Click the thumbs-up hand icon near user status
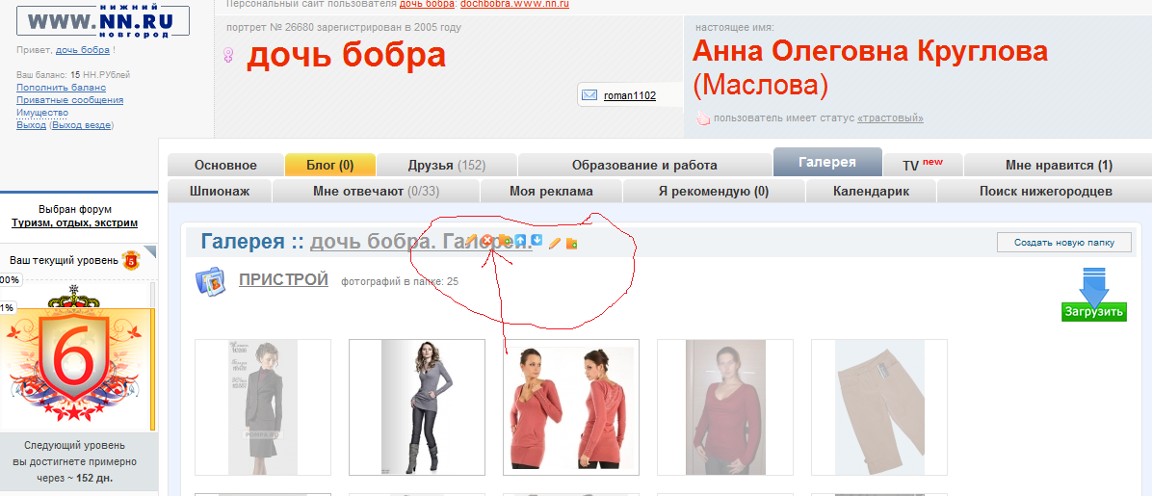 tap(703, 118)
